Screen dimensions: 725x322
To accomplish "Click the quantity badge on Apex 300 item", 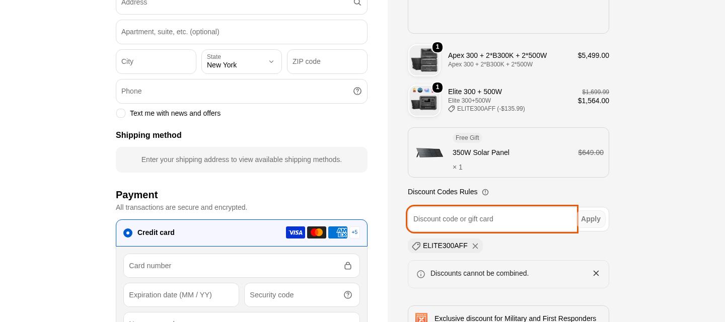I will [438, 47].
